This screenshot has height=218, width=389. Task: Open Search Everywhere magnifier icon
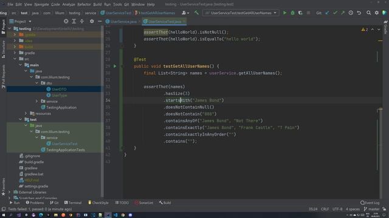(x=369, y=13)
